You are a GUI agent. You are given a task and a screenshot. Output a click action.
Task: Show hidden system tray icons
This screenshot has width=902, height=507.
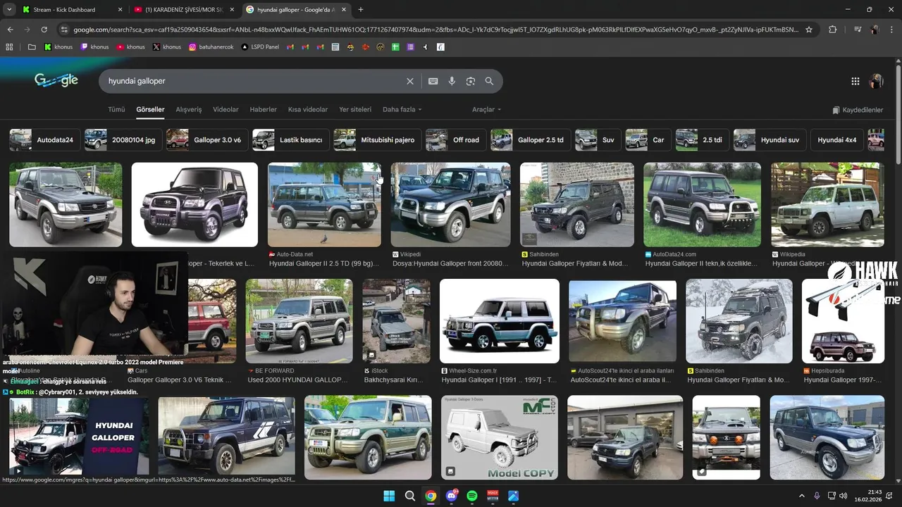801,496
